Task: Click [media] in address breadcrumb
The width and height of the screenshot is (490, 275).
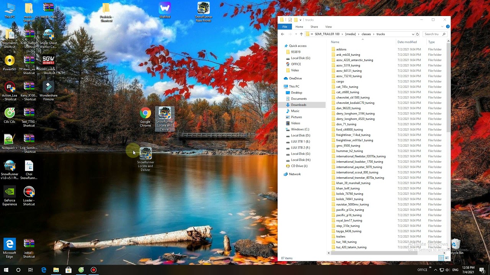Action: pyautogui.click(x=351, y=34)
